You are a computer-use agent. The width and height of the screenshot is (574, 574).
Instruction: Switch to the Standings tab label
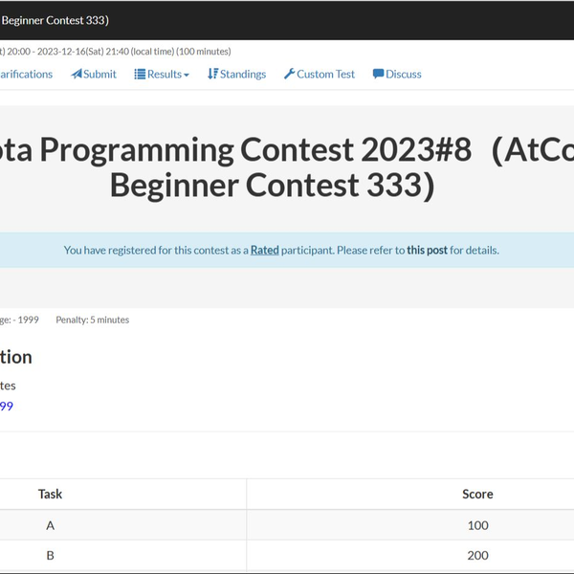[x=243, y=75]
